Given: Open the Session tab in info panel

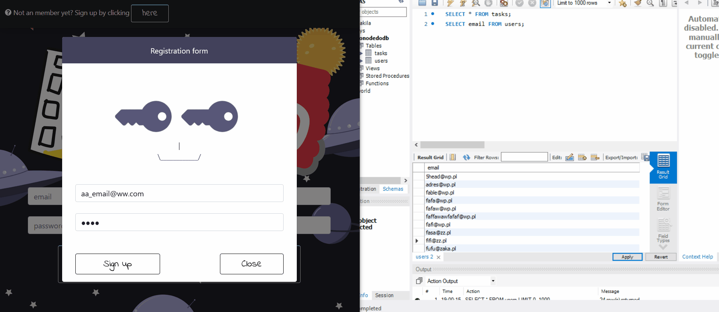Looking at the screenshot, I should [384, 295].
